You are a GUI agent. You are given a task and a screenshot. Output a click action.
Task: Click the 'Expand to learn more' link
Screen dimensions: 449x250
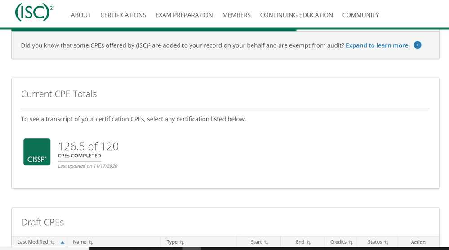(378, 45)
